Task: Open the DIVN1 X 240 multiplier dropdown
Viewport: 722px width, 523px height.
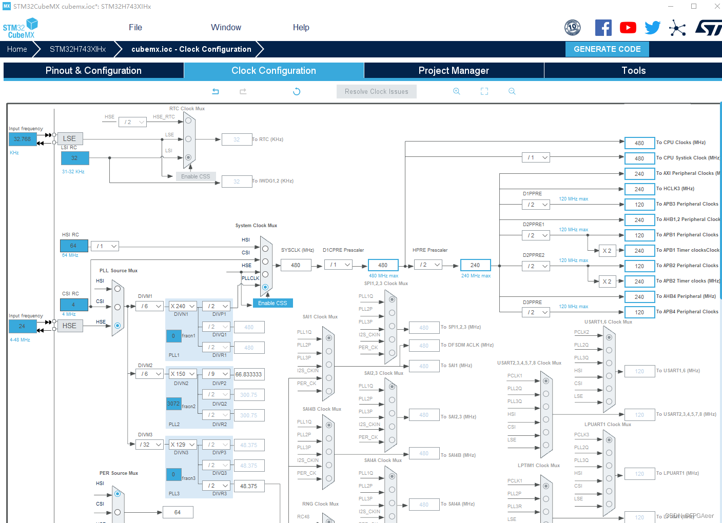Action: (183, 306)
